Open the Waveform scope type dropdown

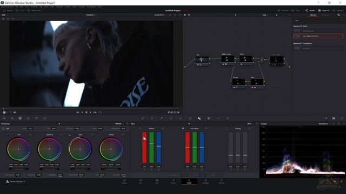324,124
